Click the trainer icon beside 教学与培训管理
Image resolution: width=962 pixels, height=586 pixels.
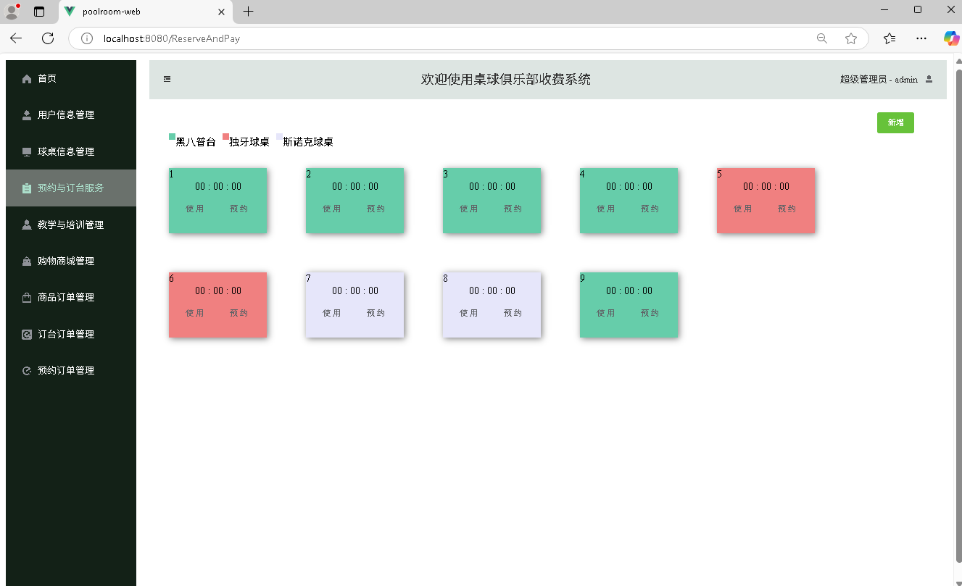27,225
